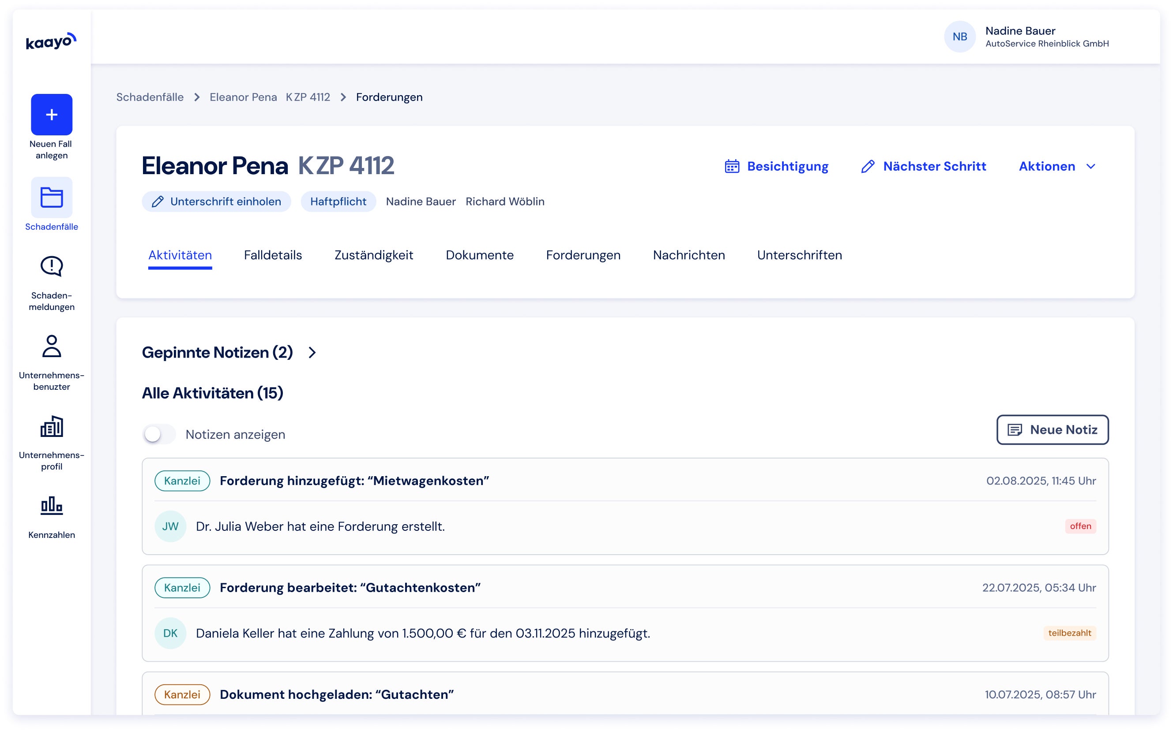Image resolution: width=1173 pixels, height=731 pixels.
Task: Click timestamp 02.08.2025, 11:45 Uhr
Action: tap(1041, 481)
